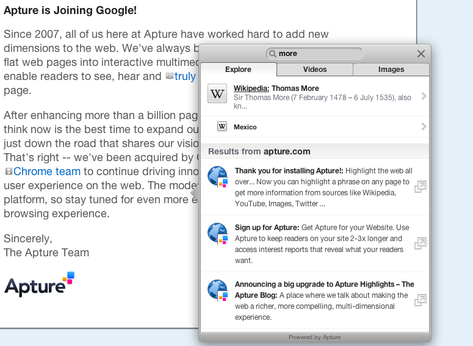The width and height of the screenshot is (473, 346).
Task: Click the search field containing "more"
Action: click(x=317, y=54)
